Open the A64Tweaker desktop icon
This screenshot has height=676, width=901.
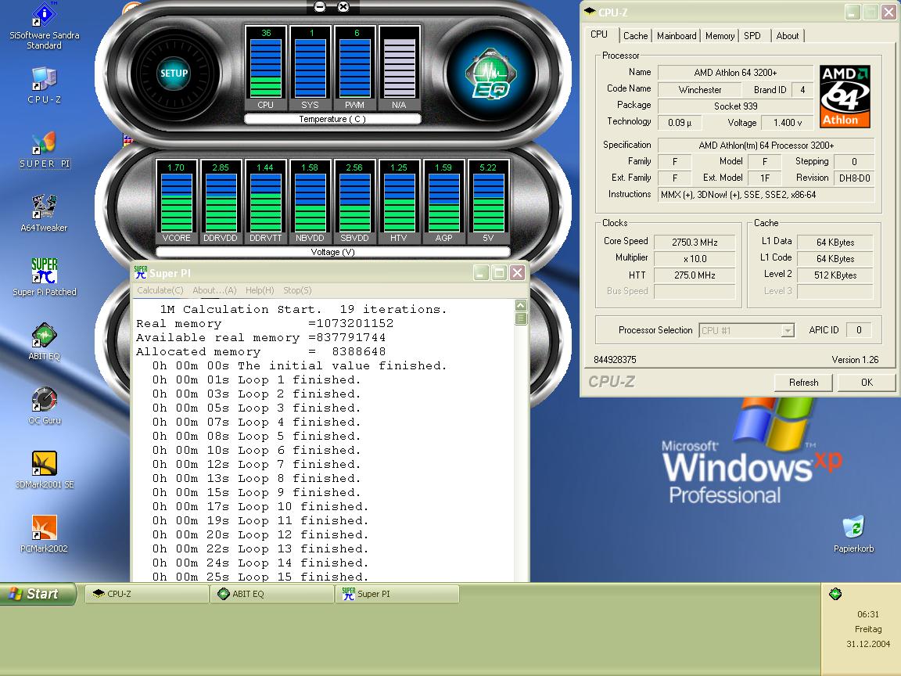(x=44, y=208)
